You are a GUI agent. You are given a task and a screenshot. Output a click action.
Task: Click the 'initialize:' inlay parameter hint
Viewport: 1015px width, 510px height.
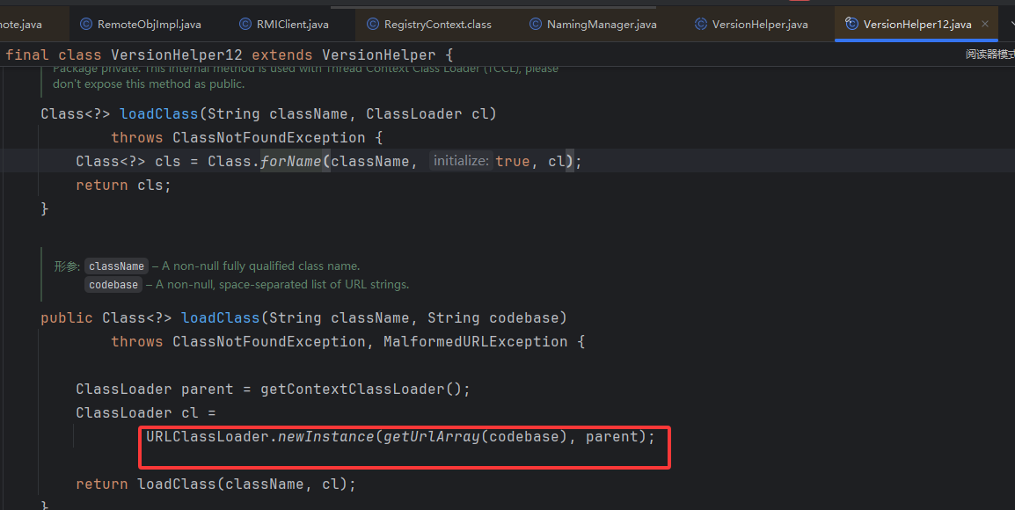(461, 161)
